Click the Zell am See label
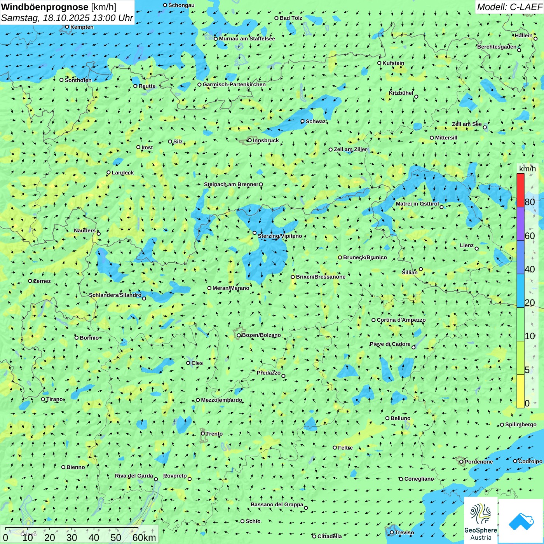This screenshot has height=544, width=544. click(x=467, y=124)
